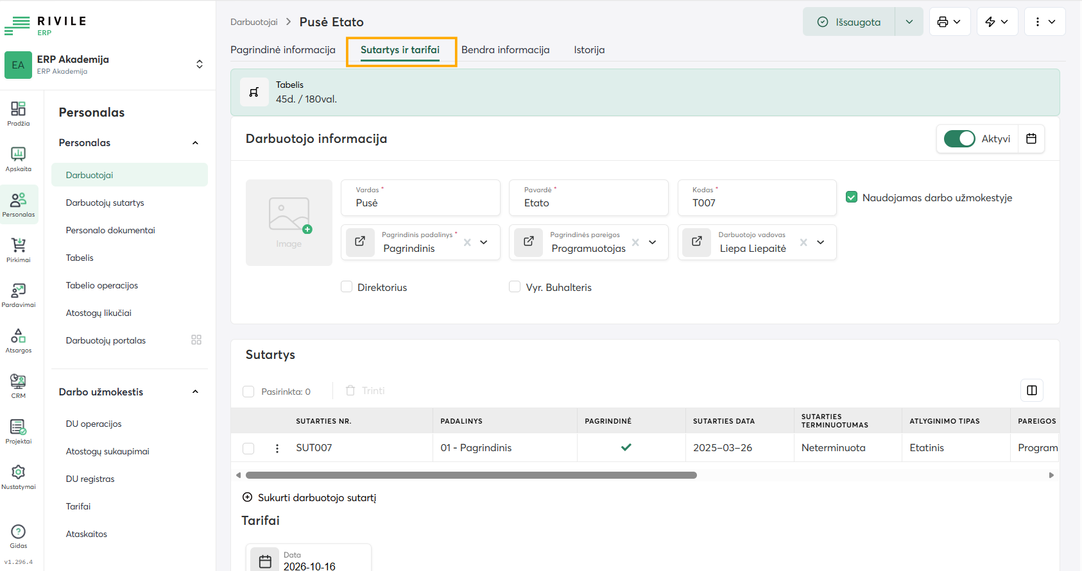This screenshot has height=571, width=1082.
Task: Select the SUT007 row checkbox
Action: 248,449
